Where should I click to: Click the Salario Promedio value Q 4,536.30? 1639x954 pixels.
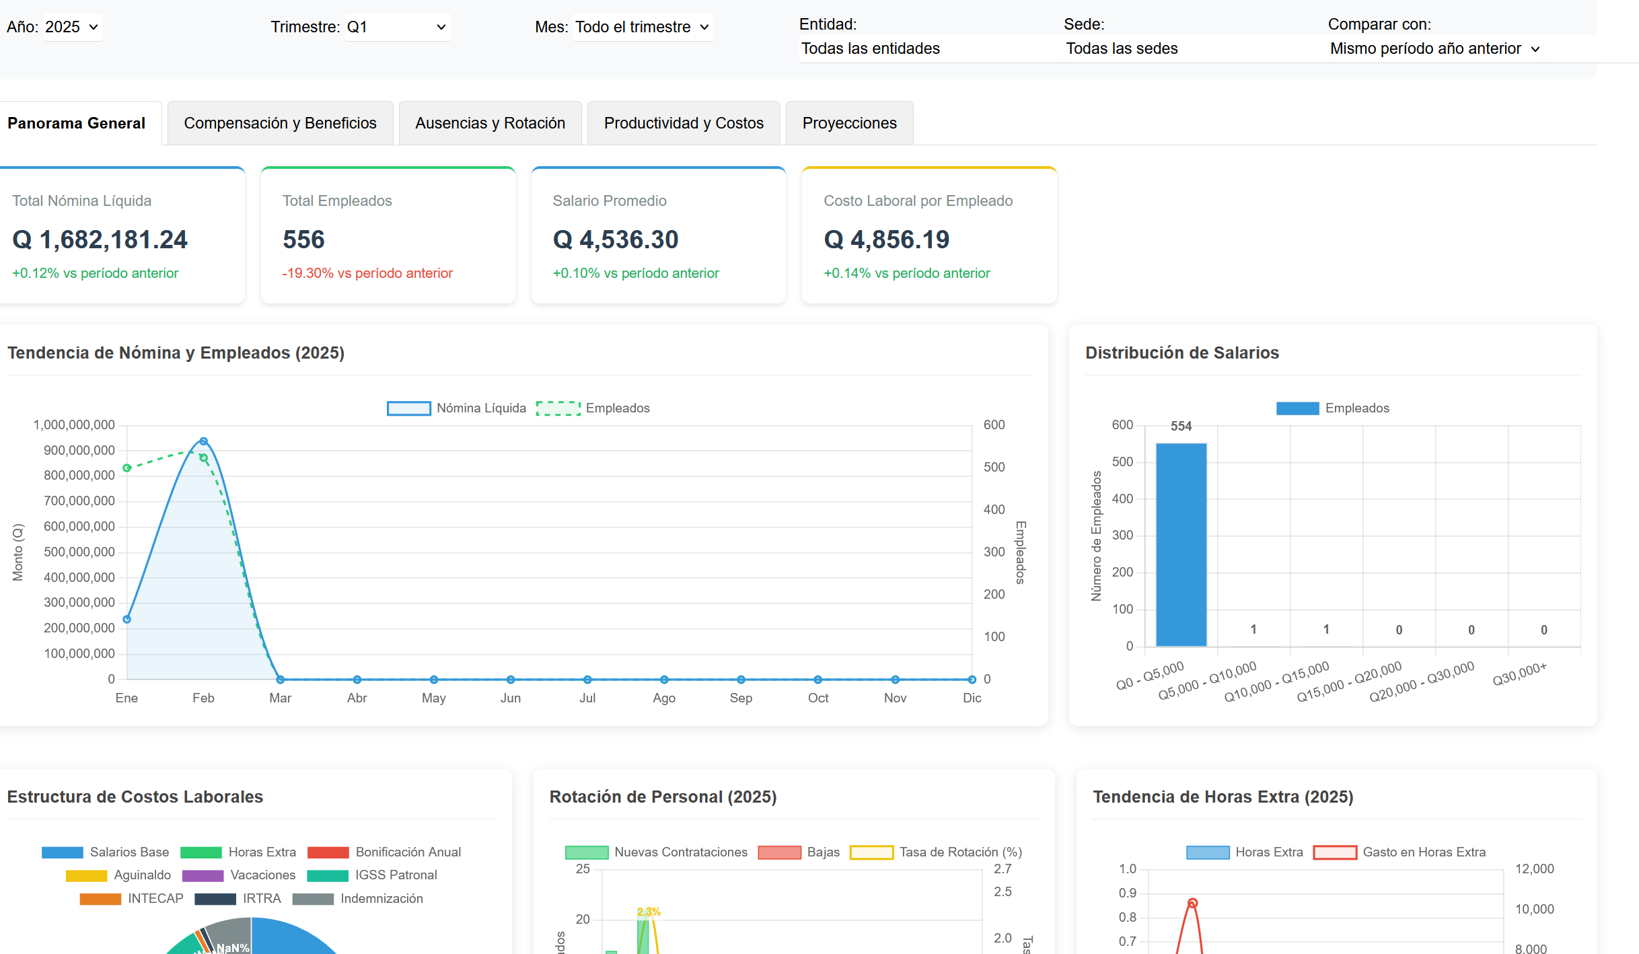tap(616, 240)
